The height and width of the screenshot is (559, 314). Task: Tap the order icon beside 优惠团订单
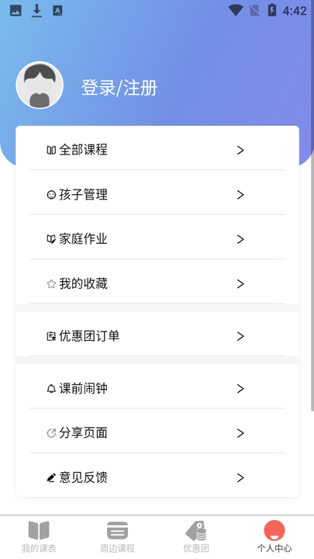[51, 336]
